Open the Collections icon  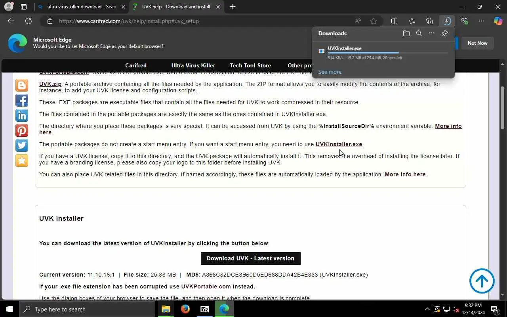[x=429, y=21]
